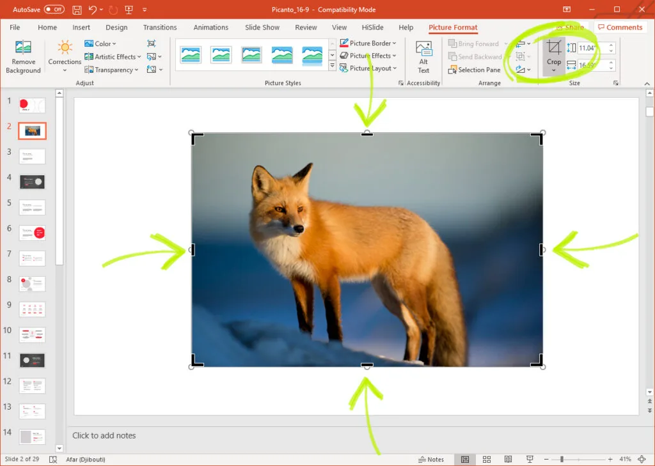
Task: Select the fifth picture style thumbnail
Action: point(312,55)
